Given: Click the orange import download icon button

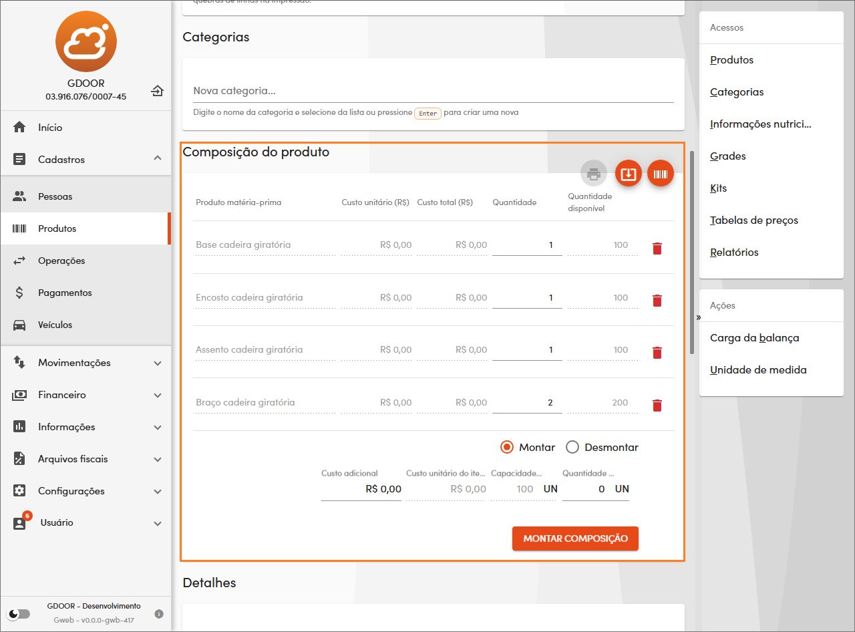Looking at the screenshot, I should coord(628,174).
